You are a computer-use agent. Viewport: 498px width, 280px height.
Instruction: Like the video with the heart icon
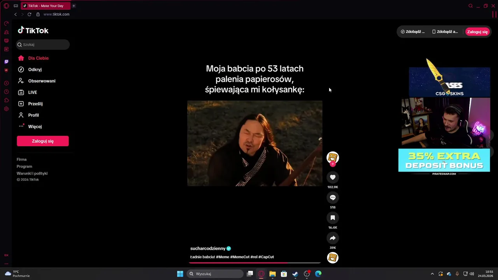click(x=333, y=177)
